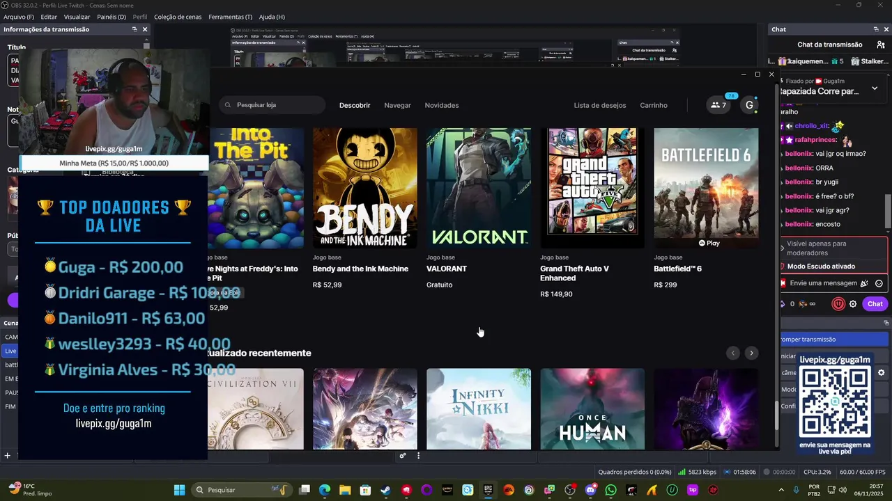Screen dimensions: 892x501
Task: Undock the Chat panel
Action: (x=876, y=29)
